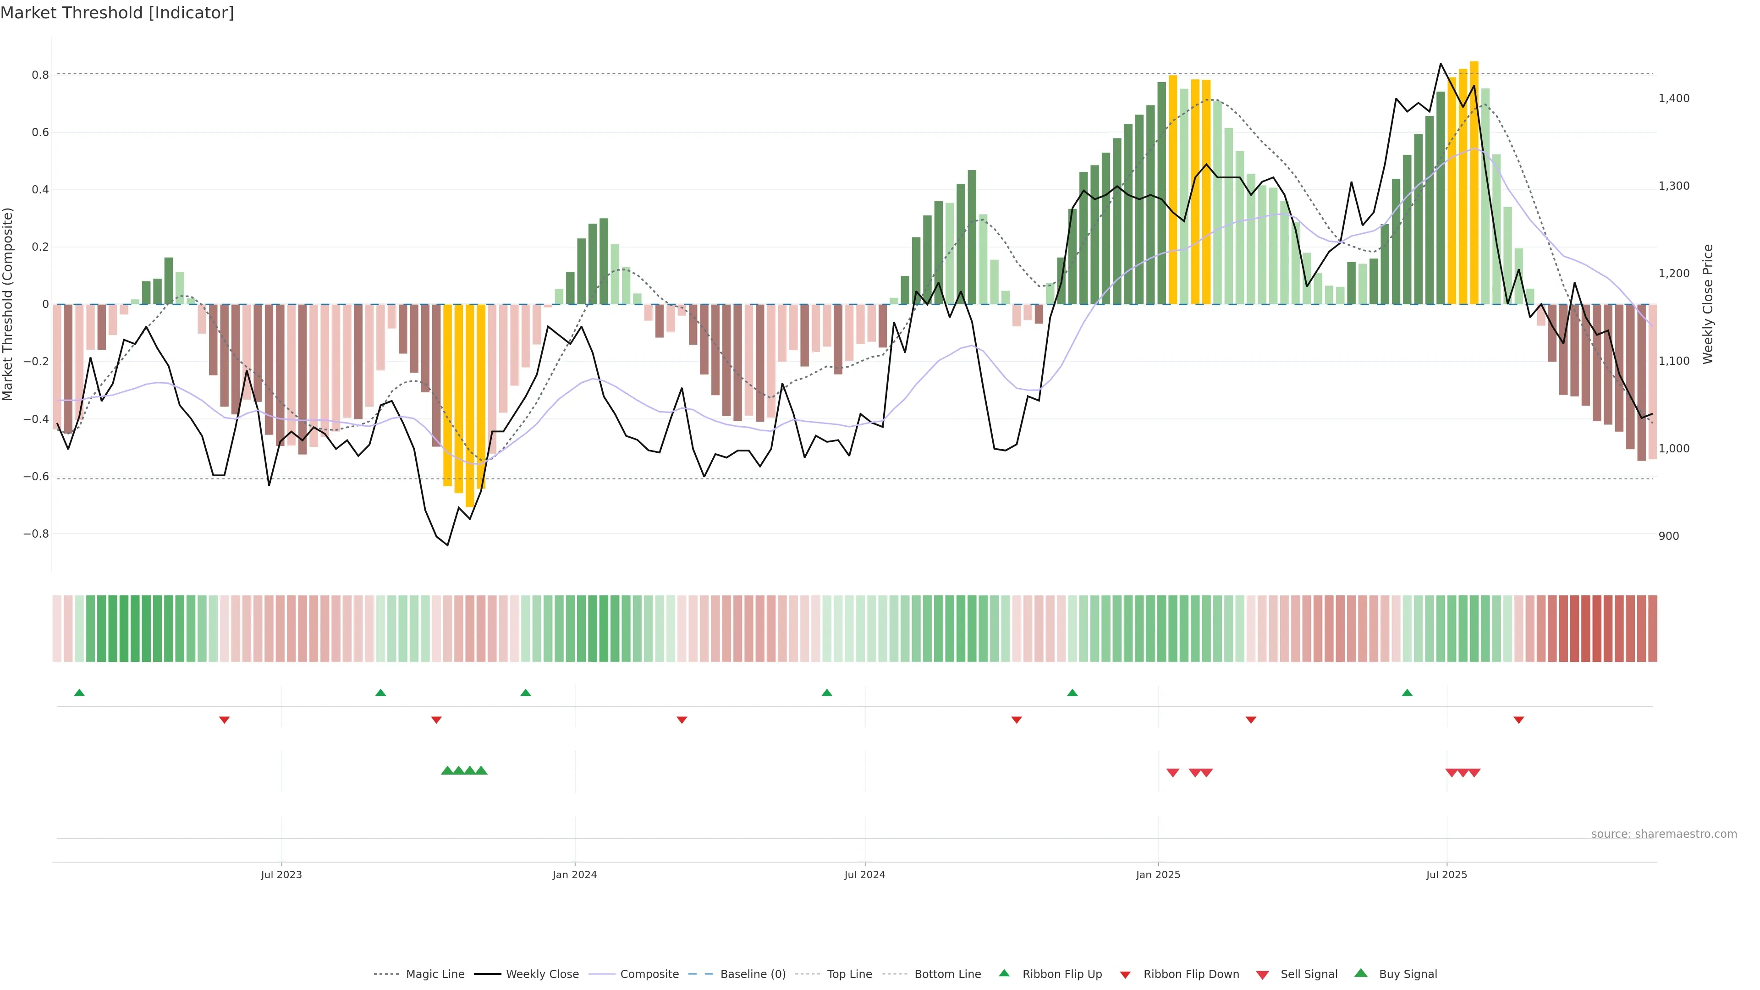Click the flip-up marker just before Jan 2024

(x=525, y=693)
